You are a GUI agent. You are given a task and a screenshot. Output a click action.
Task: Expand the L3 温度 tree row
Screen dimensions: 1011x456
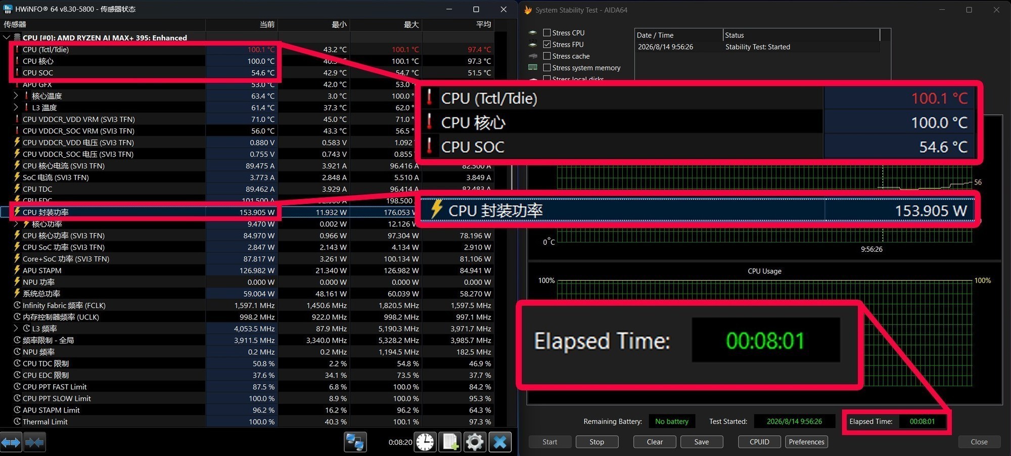[16, 108]
